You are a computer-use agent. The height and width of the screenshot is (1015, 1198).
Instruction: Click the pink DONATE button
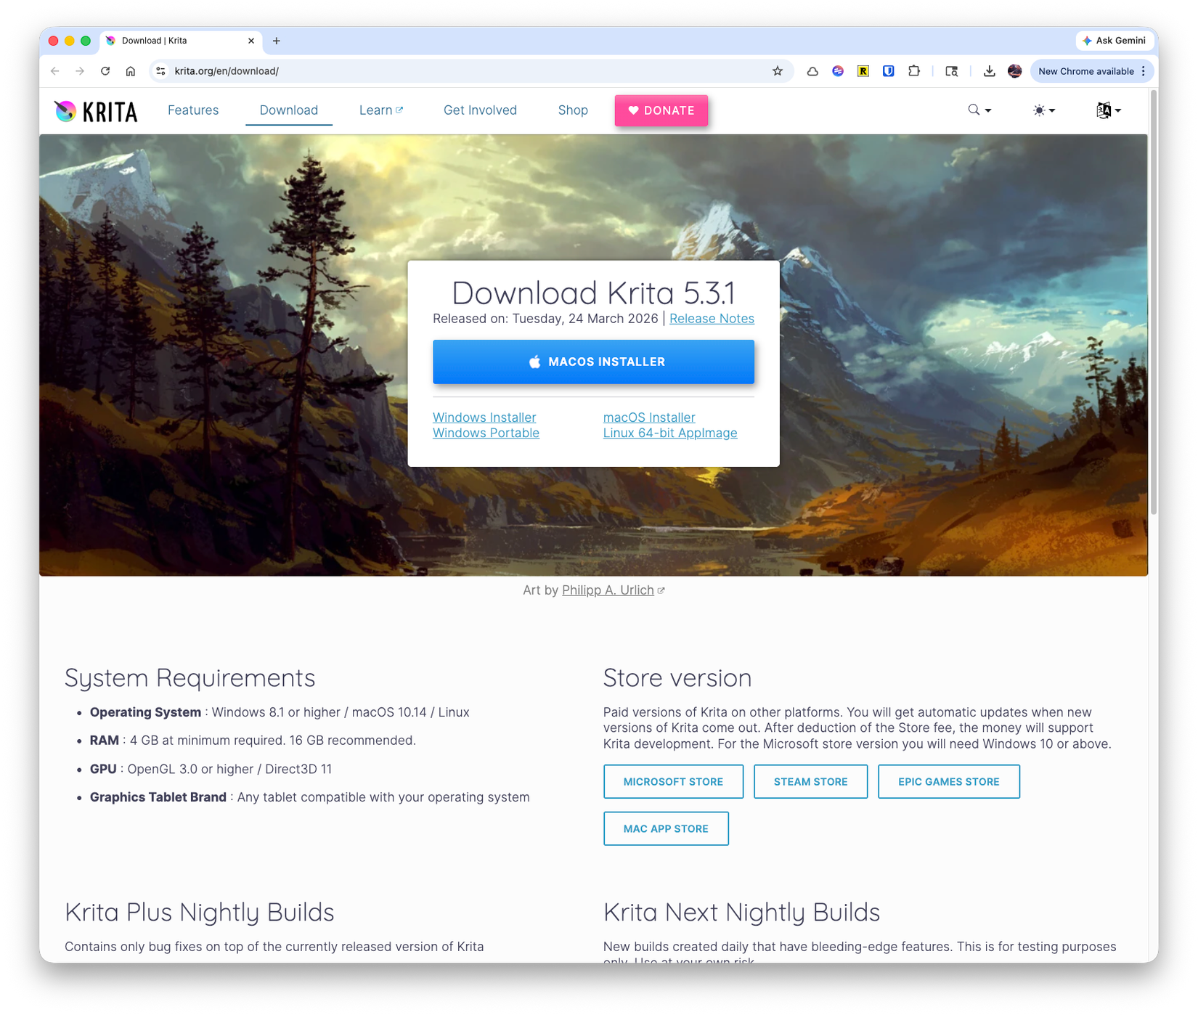point(661,110)
